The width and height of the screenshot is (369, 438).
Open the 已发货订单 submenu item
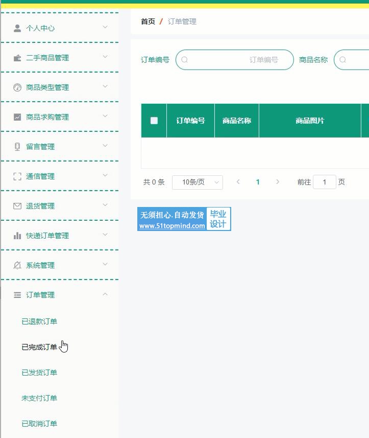tap(39, 373)
